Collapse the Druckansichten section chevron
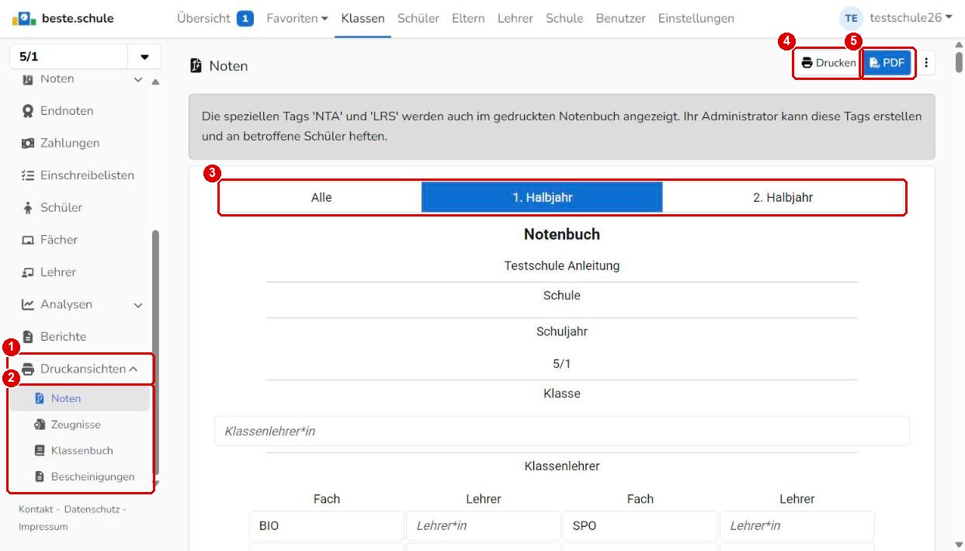Image resolution: width=965 pixels, height=551 pixels. click(134, 369)
